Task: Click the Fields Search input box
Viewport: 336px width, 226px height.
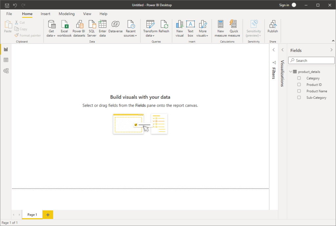Action: point(311,61)
